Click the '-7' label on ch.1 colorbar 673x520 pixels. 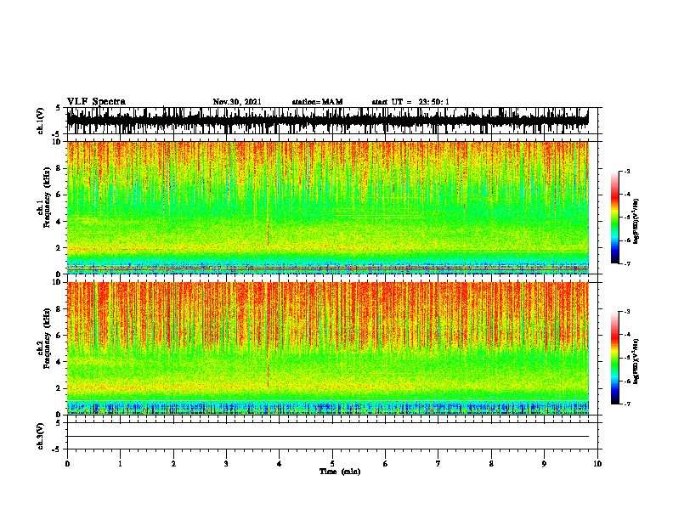[626, 263]
